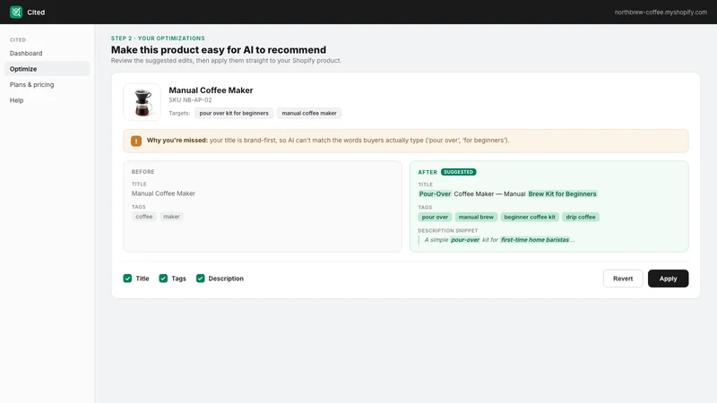This screenshot has height=403, width=717.
Task: Click the 'Why you're missed' message text
Action: [328, 141]
